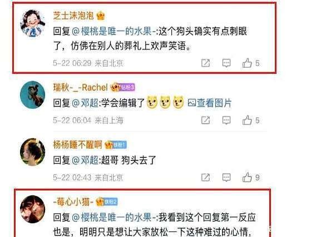Open reply bubble on 瑞秋-_-Rachel's comment
This screenshot has width=316, height=237.
tap(226, 120)
